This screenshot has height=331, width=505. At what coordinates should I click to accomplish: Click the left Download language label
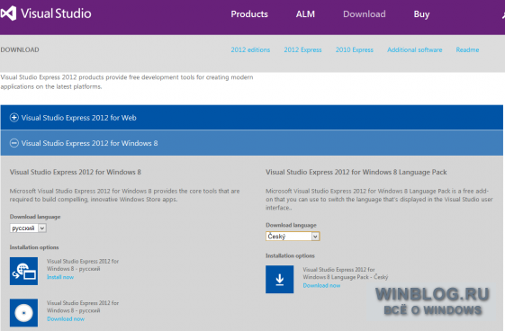pyautogui.click(x=35, y=217)
